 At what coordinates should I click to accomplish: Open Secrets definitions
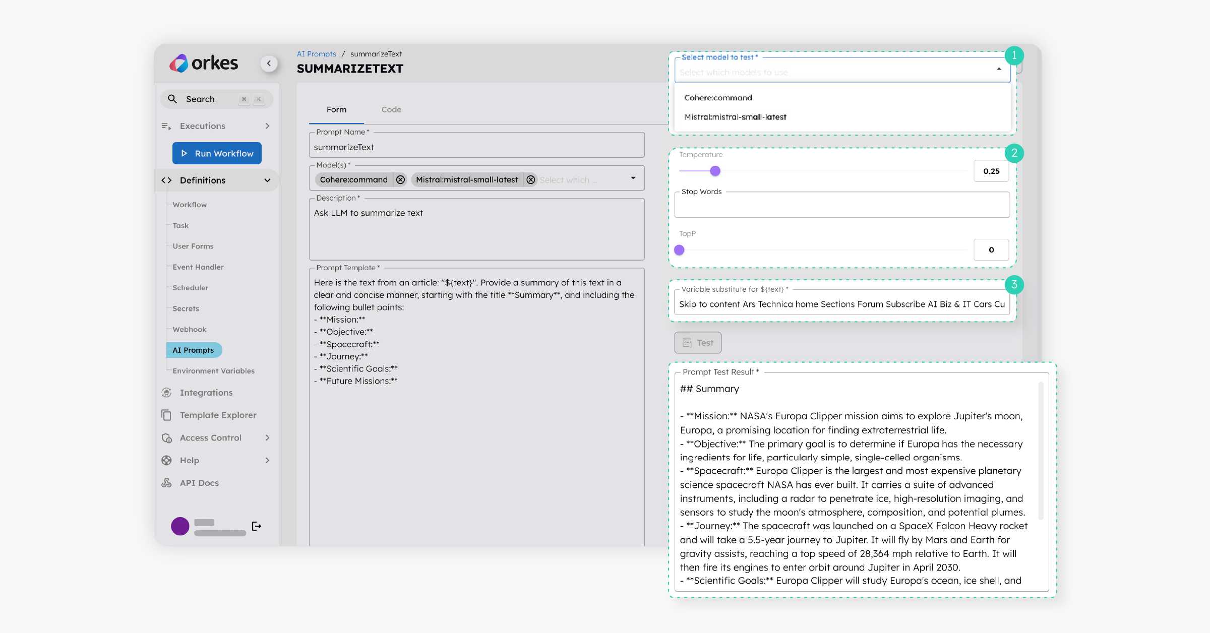186,308
